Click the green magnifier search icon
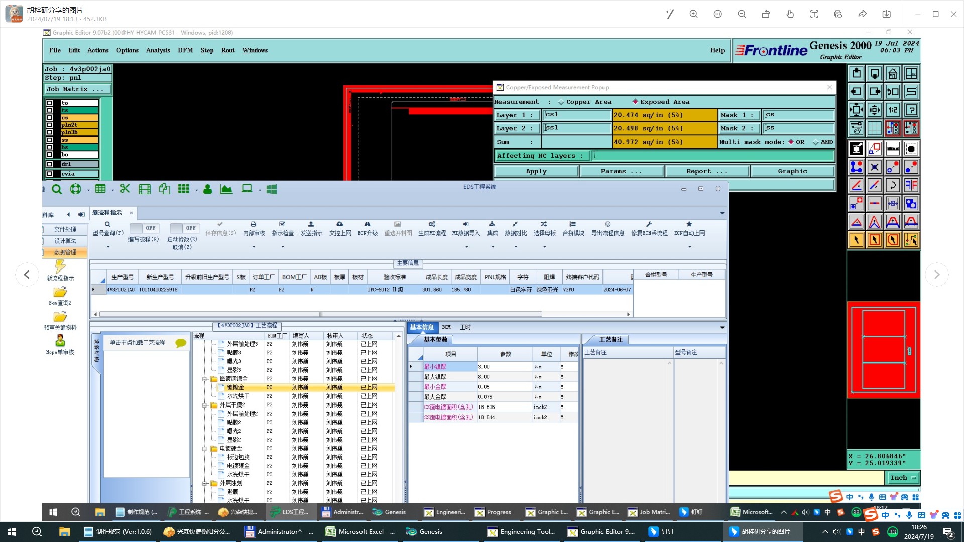The image size is (964, 542). (x=57, y=189)
